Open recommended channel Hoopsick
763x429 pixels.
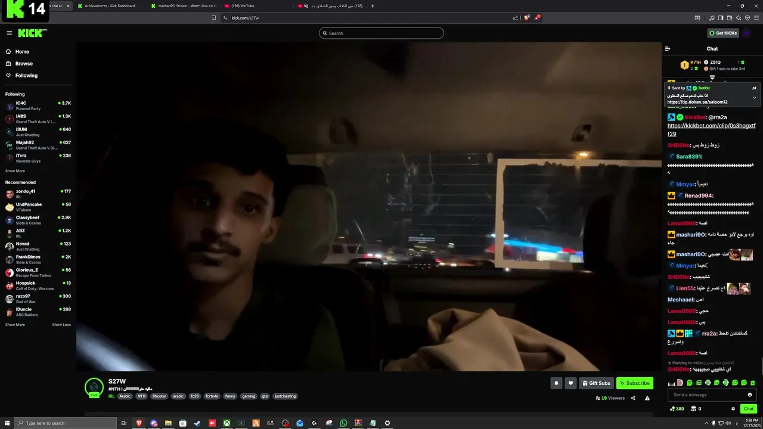pos(38,285)
